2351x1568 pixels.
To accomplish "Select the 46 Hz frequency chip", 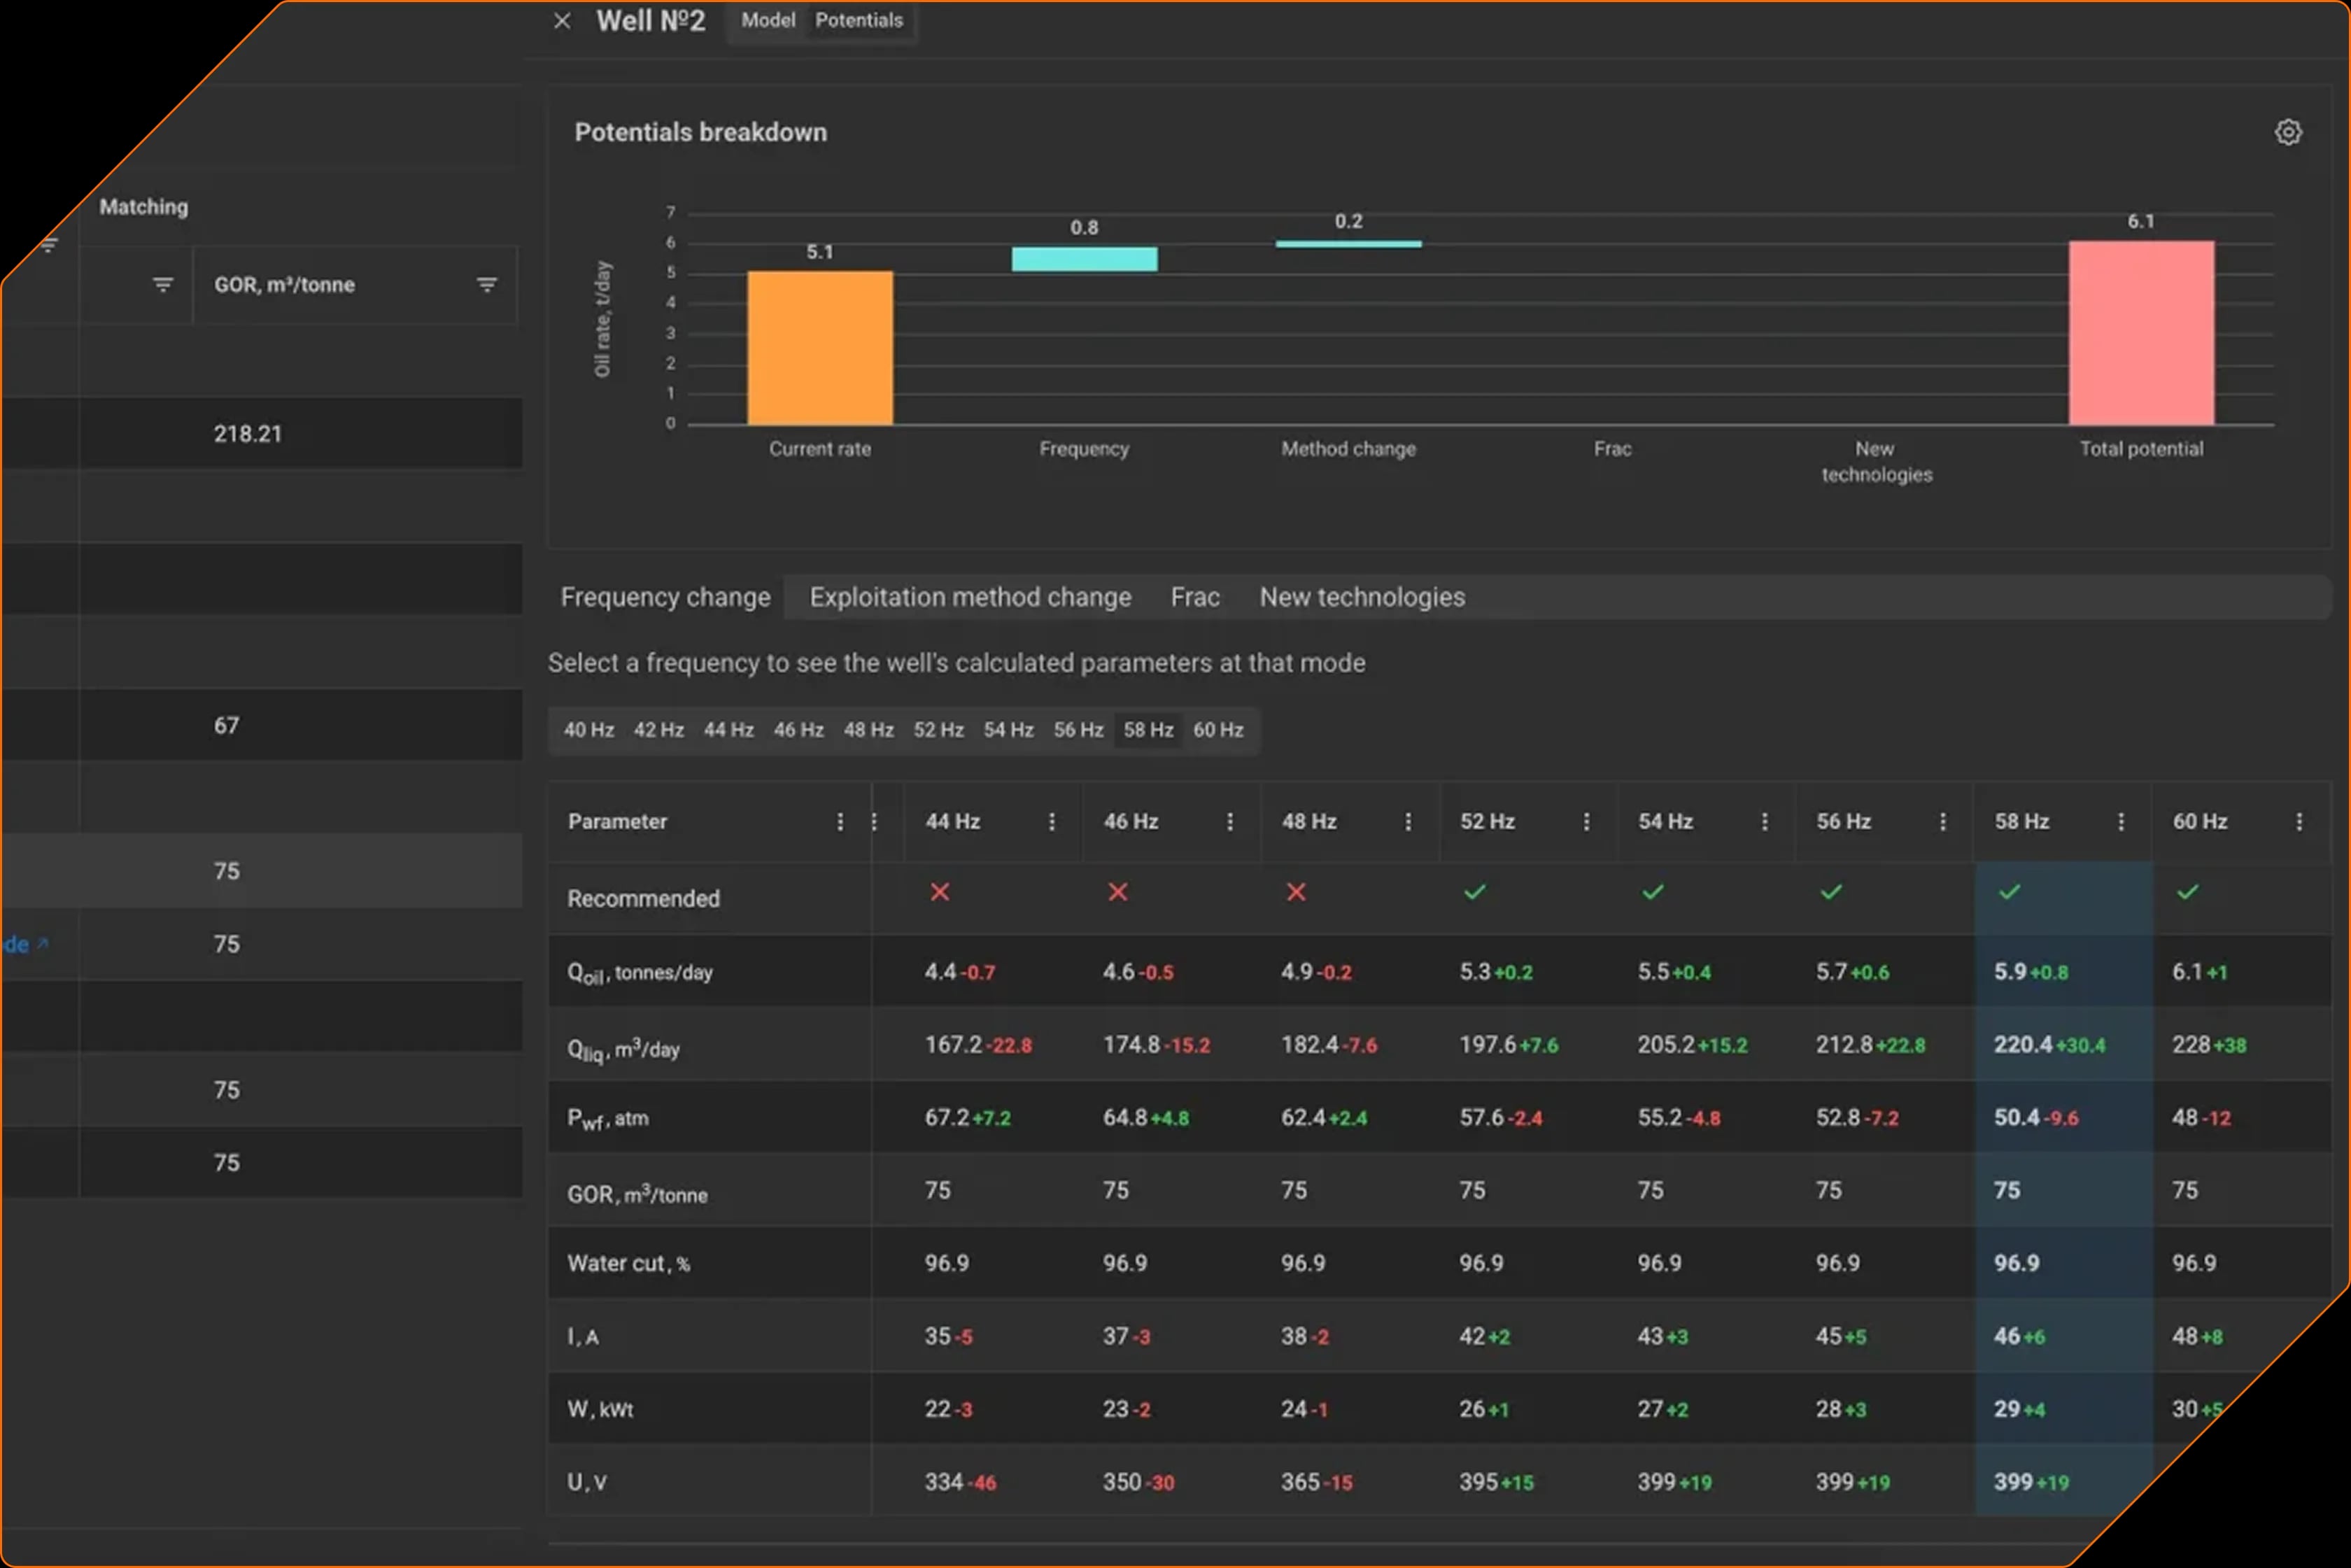I will pos(799,730).
